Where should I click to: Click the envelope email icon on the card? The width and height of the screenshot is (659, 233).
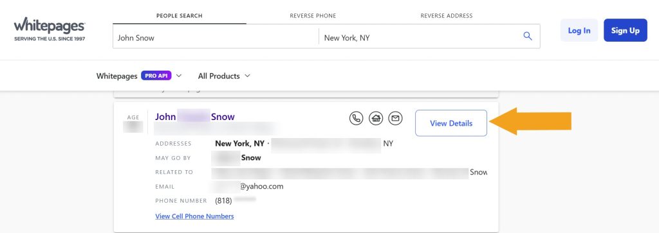pos(395,119)
